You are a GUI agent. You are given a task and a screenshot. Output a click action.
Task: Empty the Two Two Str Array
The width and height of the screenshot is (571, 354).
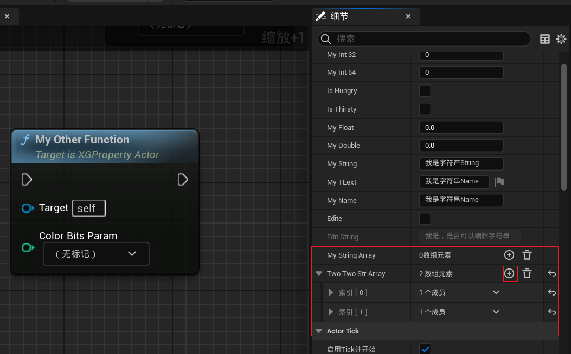click(527, 273)
